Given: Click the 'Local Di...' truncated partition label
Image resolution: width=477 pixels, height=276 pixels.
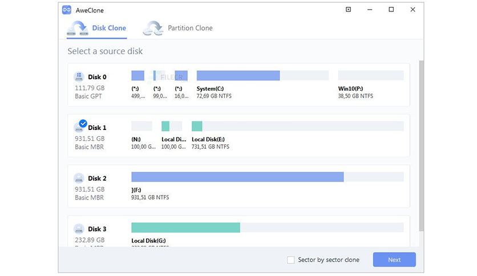Looking at the screenshot, I should pos(173,140).
